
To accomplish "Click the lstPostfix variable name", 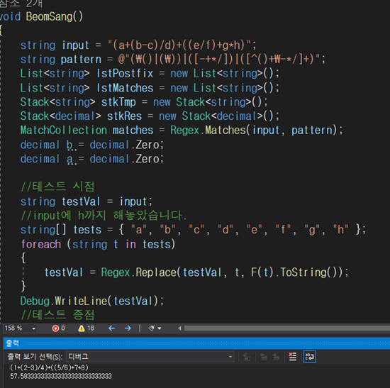I will [x=125, y=74].
